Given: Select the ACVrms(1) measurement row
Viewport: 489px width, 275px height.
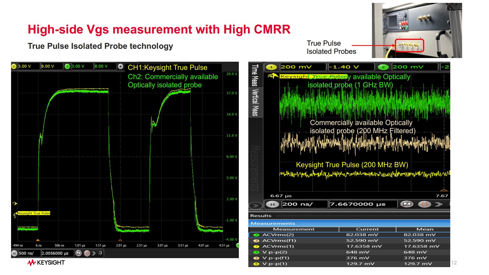Looking at the screenshot, I should (349, 247).
